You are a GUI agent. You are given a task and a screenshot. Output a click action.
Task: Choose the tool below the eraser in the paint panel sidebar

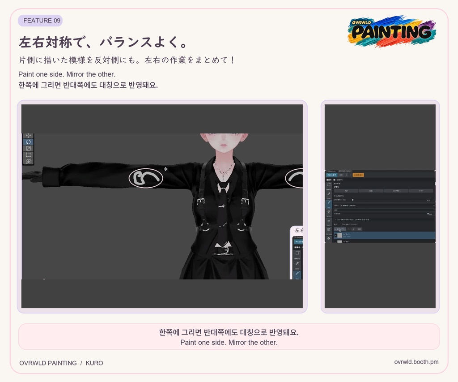click(329, 222)
